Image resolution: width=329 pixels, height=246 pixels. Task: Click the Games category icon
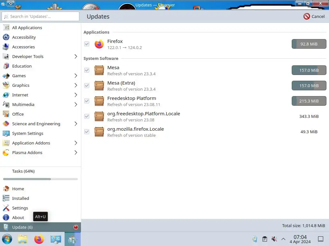point(6,76)
